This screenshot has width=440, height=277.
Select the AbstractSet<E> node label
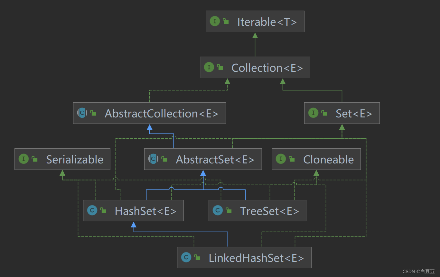(215, 159)
